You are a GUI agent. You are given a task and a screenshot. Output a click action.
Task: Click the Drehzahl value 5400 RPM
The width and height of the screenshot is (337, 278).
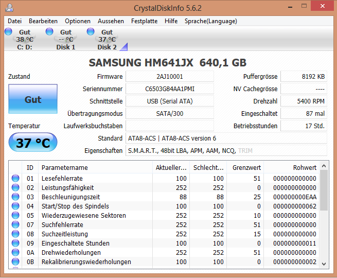click(304, 101)
